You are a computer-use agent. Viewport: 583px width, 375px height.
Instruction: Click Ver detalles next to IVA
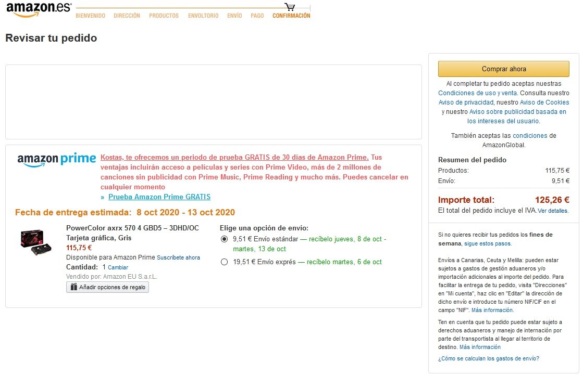(x=553, y=211)
